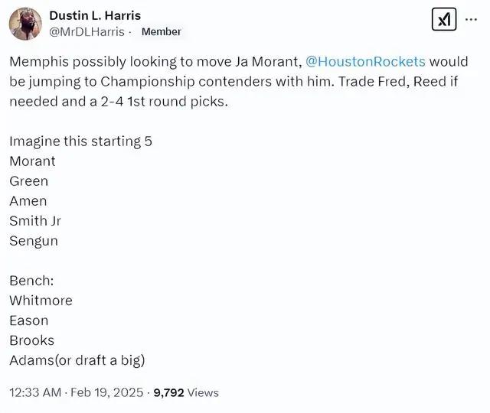Open the Grok explain-post icon

click(444, 19)
